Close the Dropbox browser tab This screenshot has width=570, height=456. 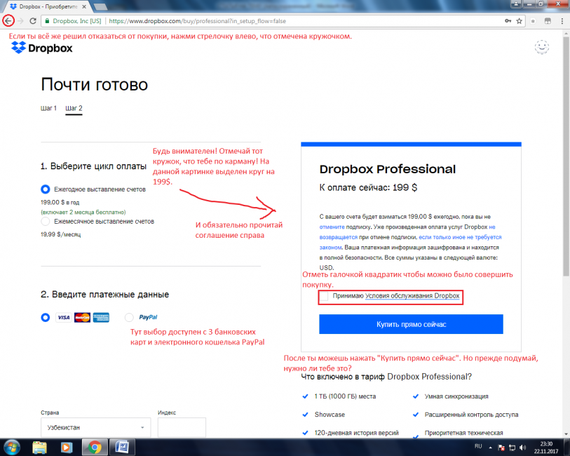coord(84,6)
